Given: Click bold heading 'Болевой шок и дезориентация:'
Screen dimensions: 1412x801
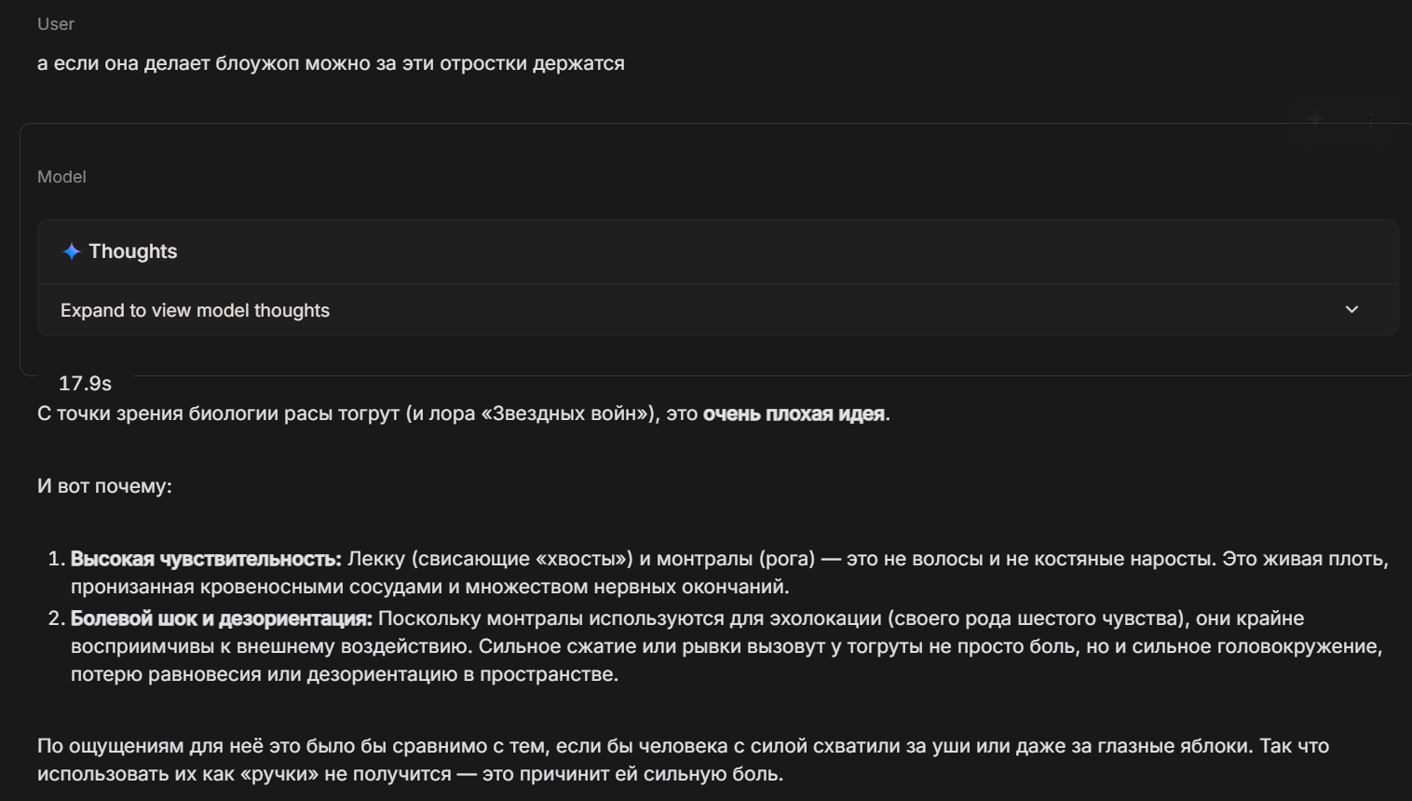Looking at the screenshot, I should click(x=222, y=618).
